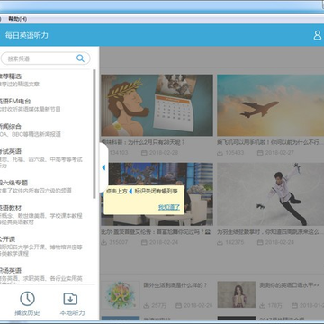Image resolution: width=324 pixels, height=324 pixels.
Task: Click the 315007 download count
Action: [118, 242]
